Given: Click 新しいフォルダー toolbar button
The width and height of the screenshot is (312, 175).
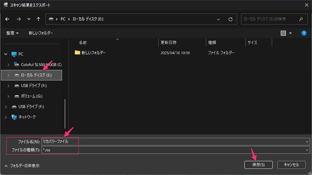Looking at the screenshot, I should click(x=41, y=33).
